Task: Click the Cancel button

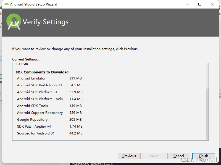Action: [x=179, y=156]
